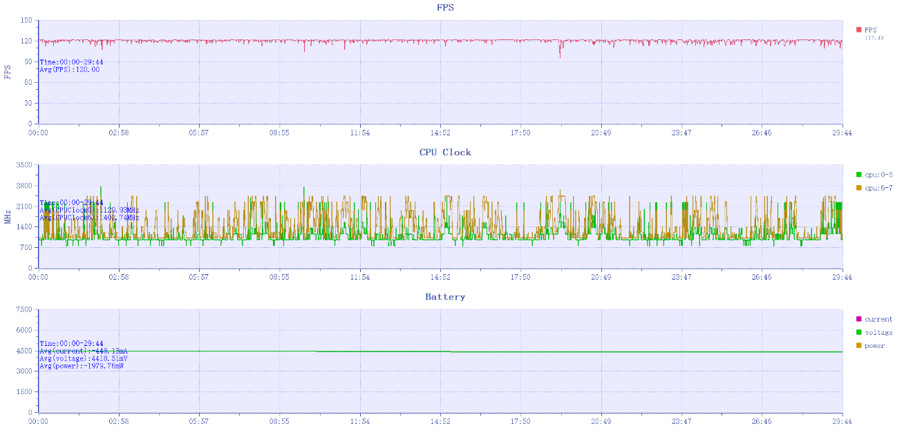Click the MHz y-axis label

click(8, 217)
